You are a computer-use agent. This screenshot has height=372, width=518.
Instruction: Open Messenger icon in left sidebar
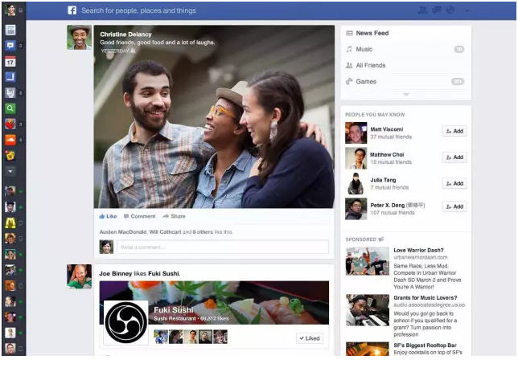pos(10,46)
